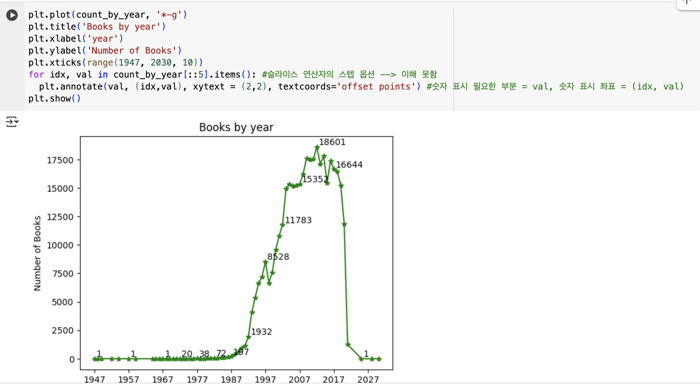This screenshot has width=700, height=384.
Task: Run the code cell with play button
Action: coord(12,15)
